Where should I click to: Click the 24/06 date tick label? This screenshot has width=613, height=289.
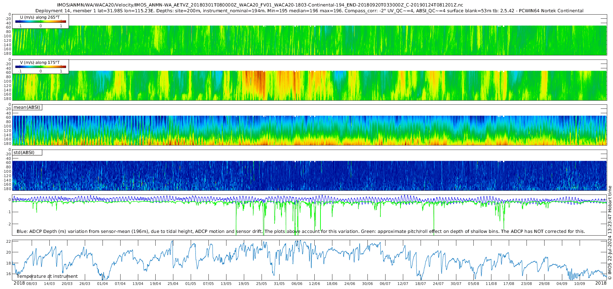(x=350, y=284)
